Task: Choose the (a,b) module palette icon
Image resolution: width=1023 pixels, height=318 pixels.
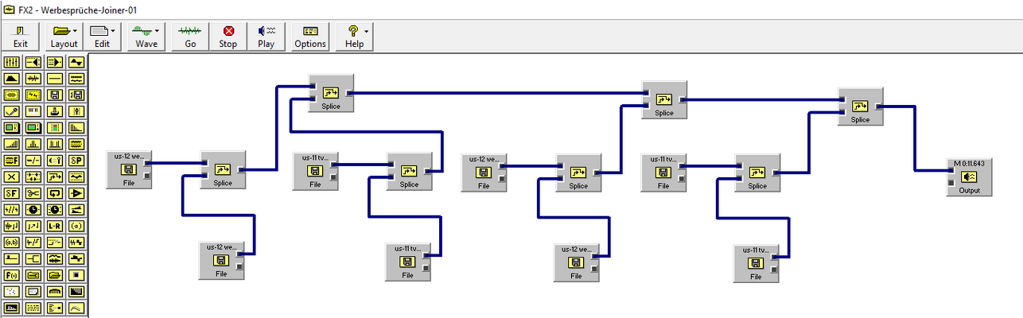Action: [12, 242]
